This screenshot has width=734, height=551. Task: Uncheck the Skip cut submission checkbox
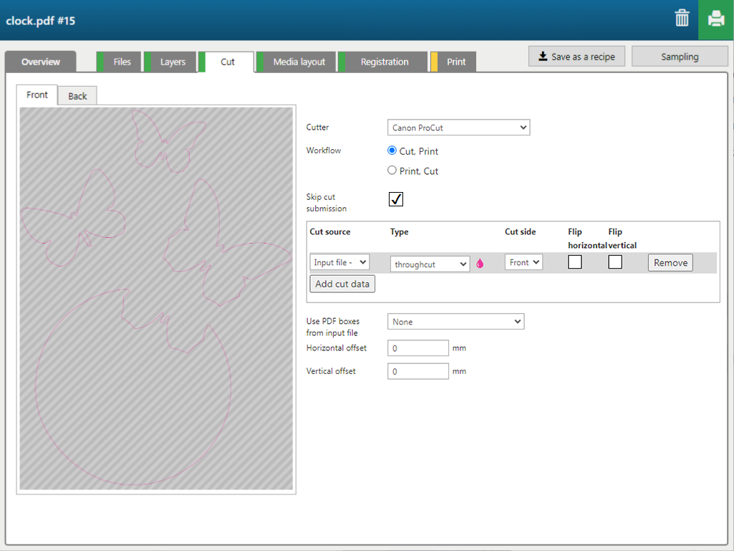[x=396, y=199]
